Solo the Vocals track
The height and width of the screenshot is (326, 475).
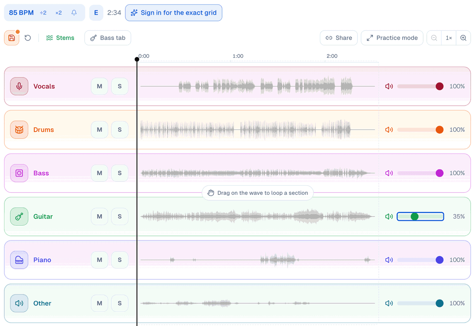coord(120,86)
